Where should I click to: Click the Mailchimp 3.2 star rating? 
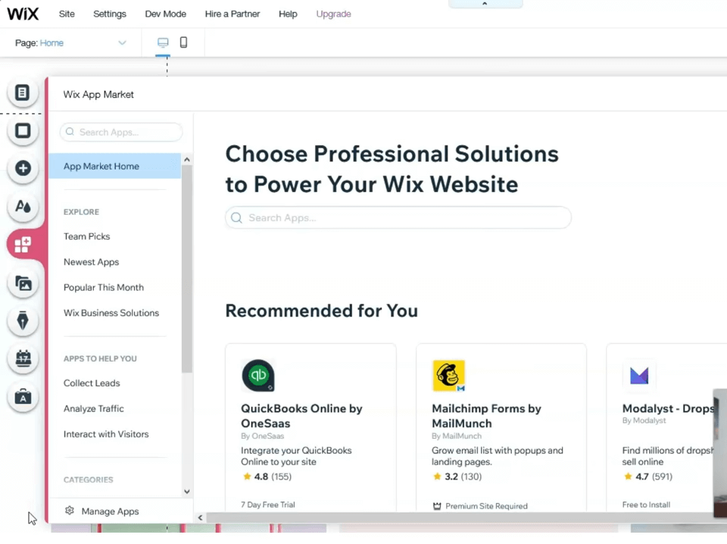pyautogui.click(x=457, y=477)
